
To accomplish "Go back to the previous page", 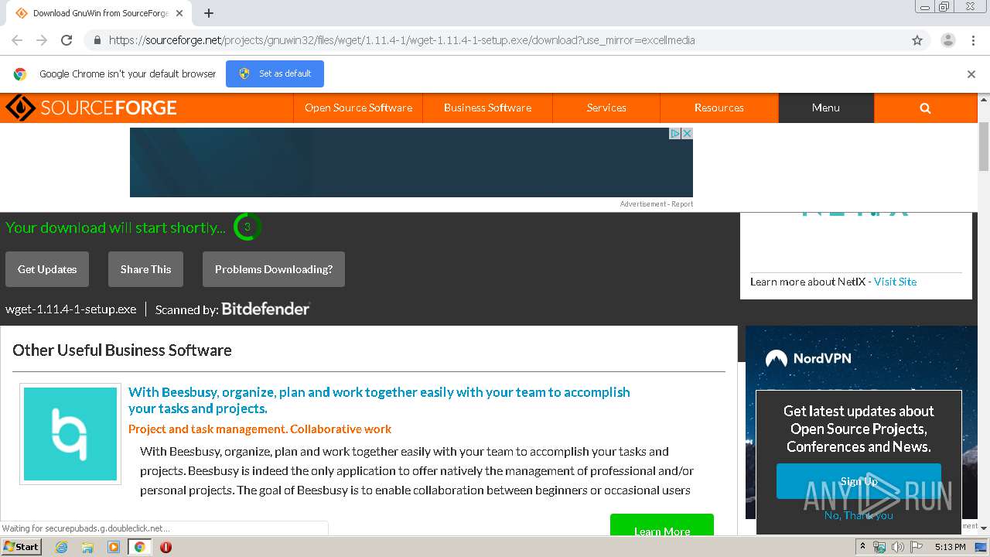I will (17, 40).
